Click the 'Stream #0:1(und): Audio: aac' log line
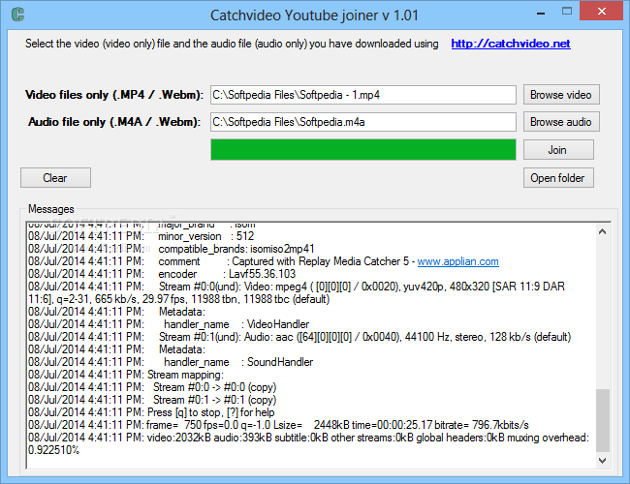Screen dimensions: 630x484 299,337
